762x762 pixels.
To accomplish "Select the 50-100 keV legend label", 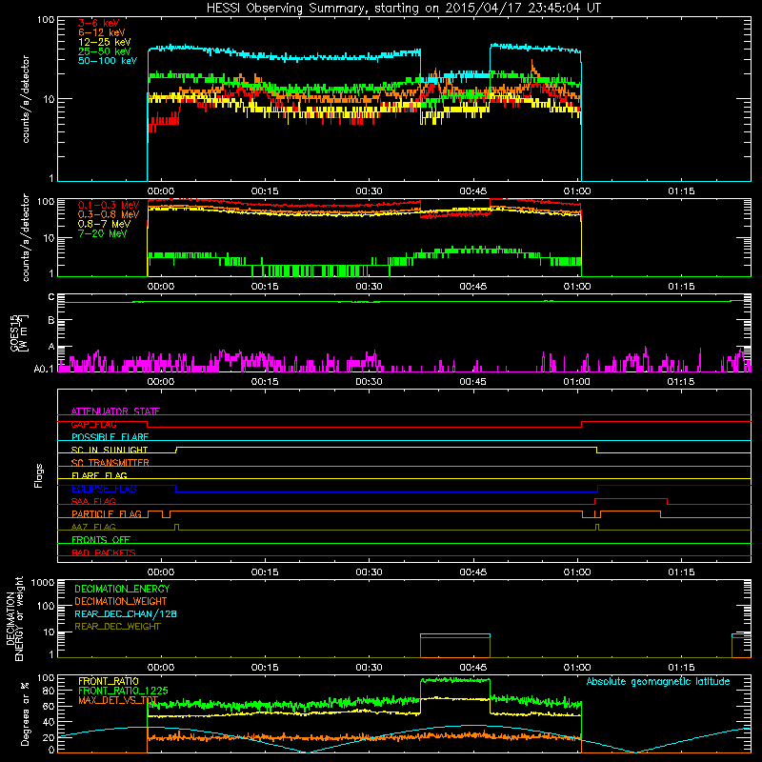I will (x=108, y=61).
